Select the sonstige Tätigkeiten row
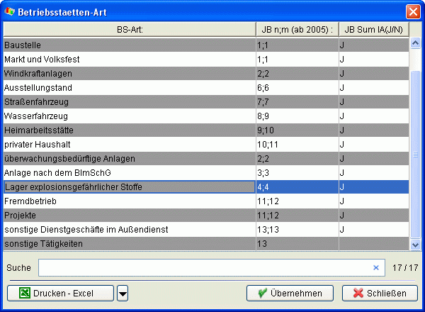 click(128, 244)
